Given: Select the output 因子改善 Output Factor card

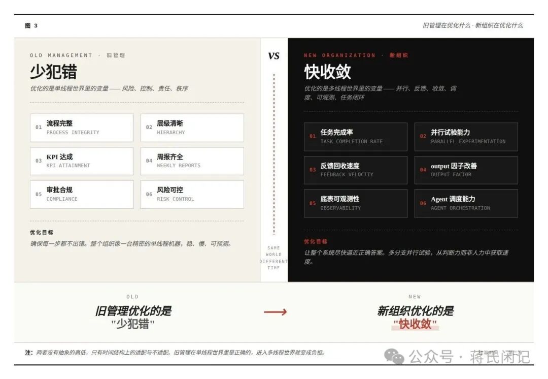Looking at the screenshot, I should (466, 170).
